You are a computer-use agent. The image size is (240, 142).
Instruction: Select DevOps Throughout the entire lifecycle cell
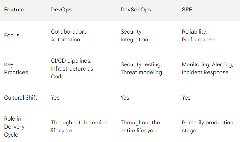coord(79,126)
